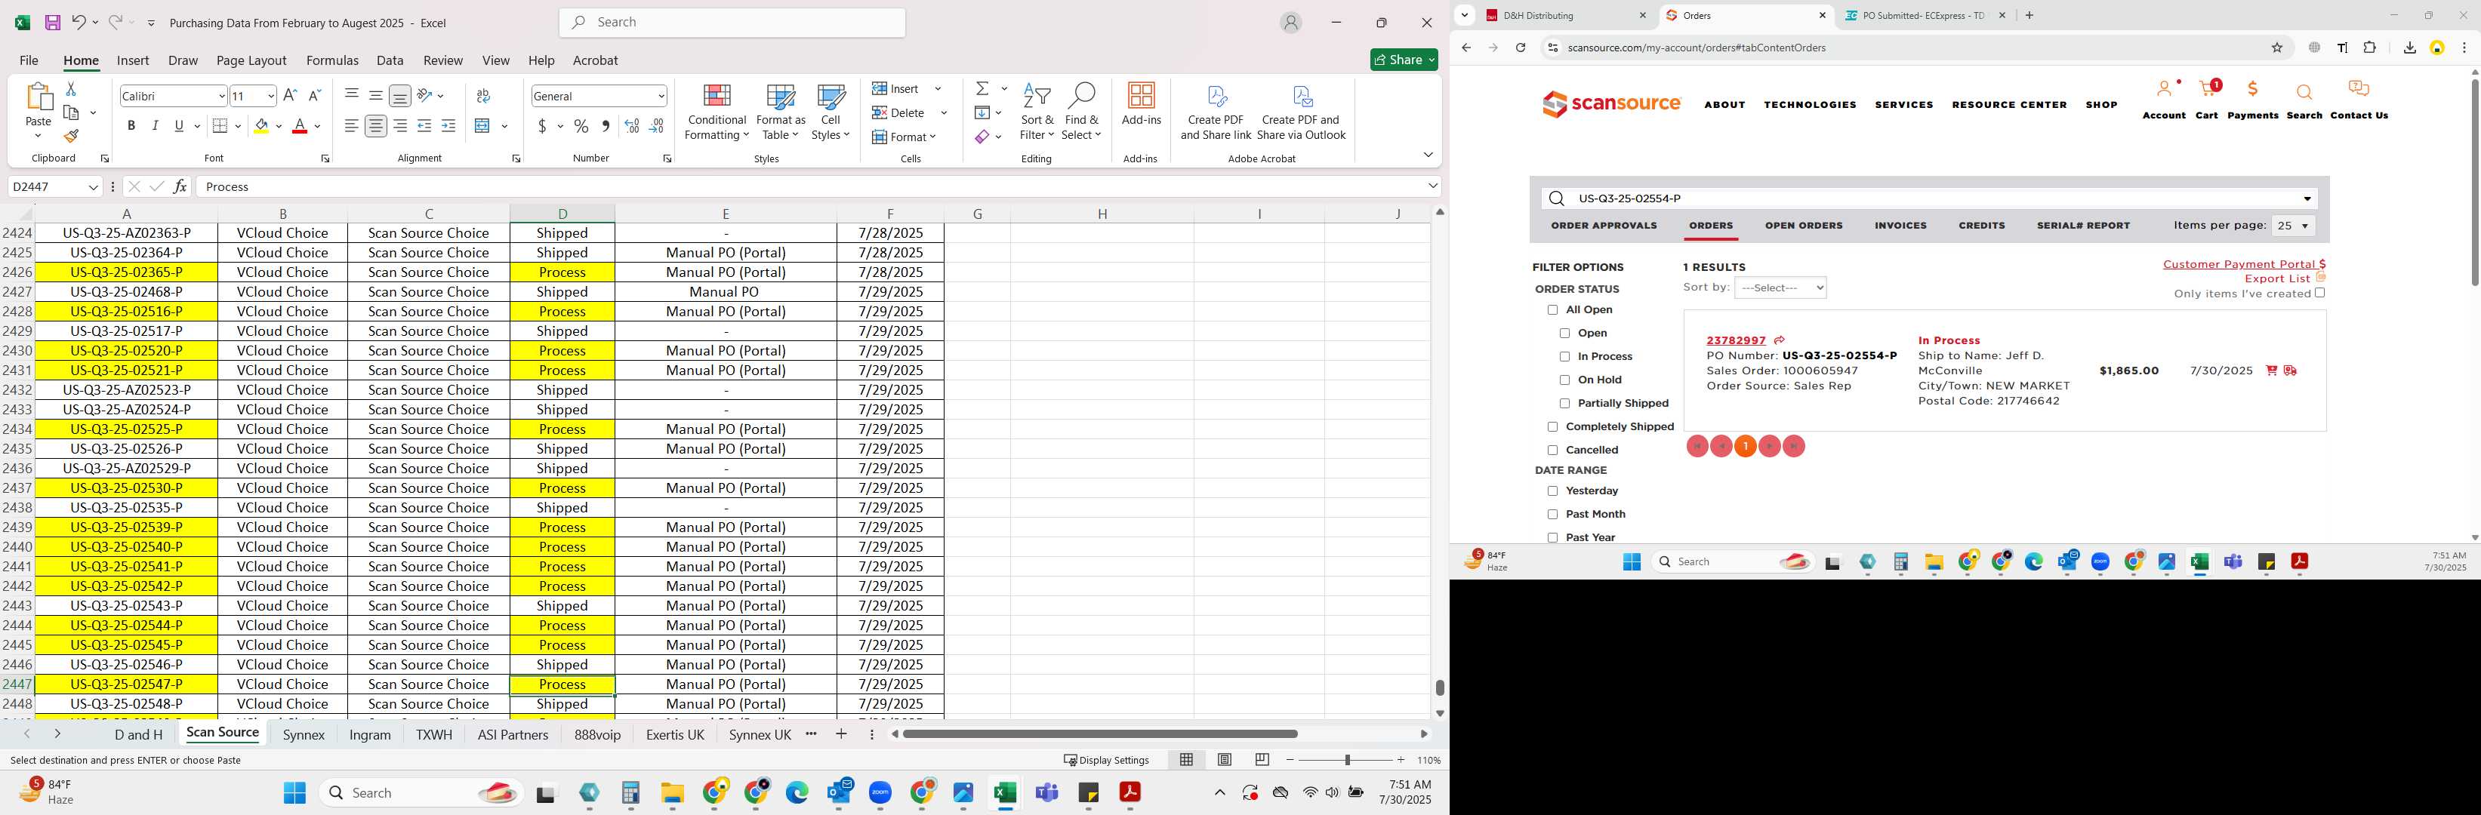Check the Partially Shipped filter
This screenshot has height=815, width=2481.
coord(1564,403)
